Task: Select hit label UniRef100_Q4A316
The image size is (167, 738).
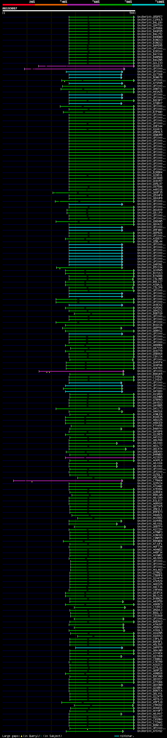Action: pyautogui.click(x=150, y=411)
